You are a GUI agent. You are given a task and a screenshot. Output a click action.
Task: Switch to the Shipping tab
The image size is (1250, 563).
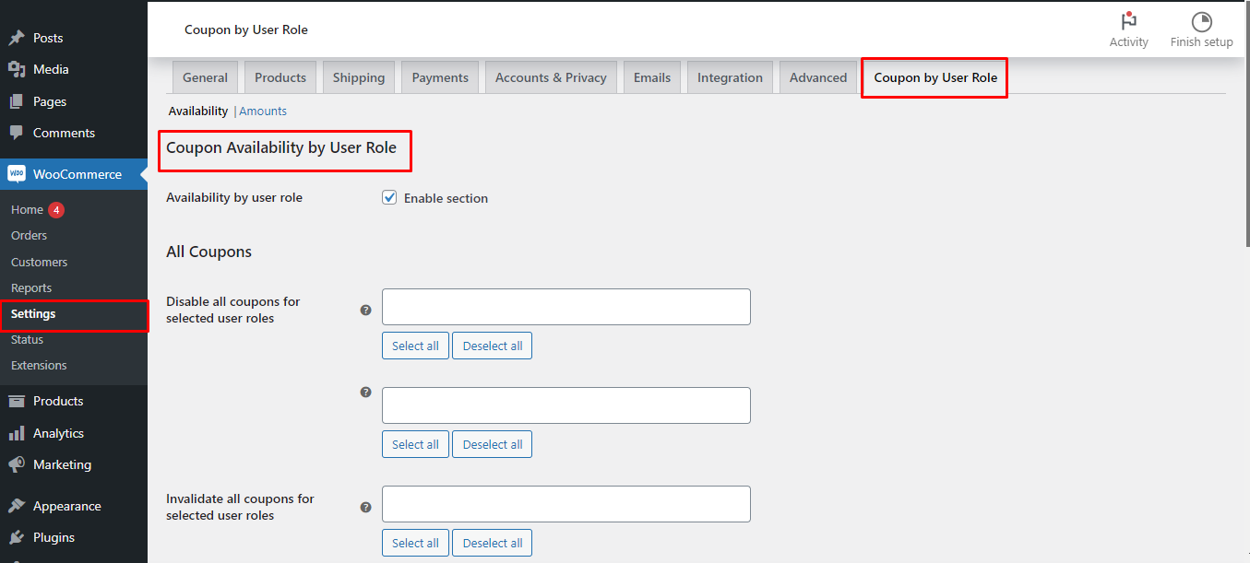point(359,77)
